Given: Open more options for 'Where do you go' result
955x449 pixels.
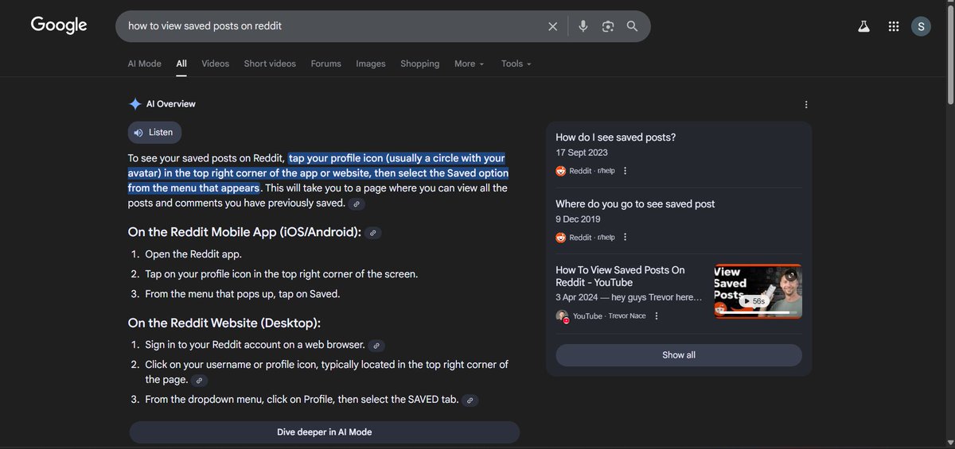Looking at the screenshot, I should coord(626,237).
